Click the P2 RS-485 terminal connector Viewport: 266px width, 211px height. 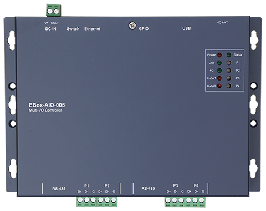(107, 202)
